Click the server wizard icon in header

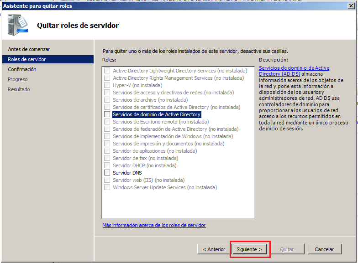17,25
